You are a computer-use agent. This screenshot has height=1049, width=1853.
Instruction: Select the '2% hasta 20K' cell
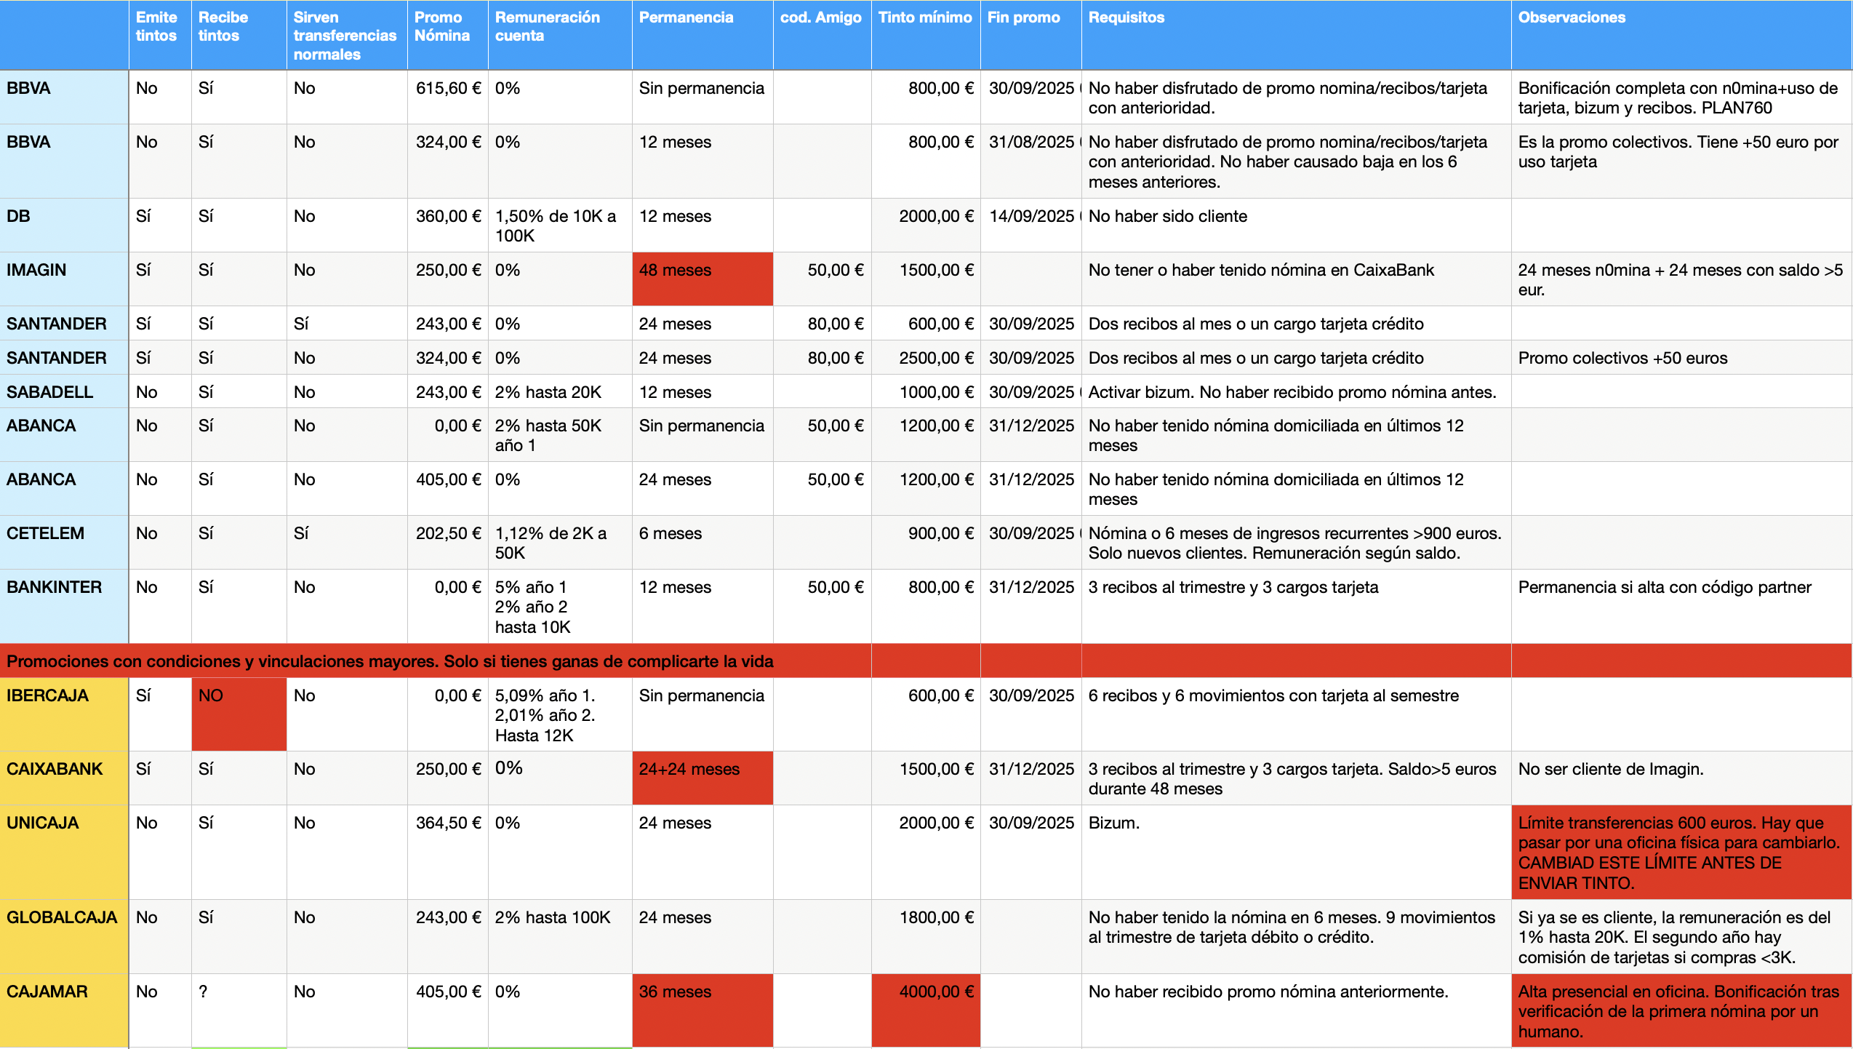click(x=560, y=391)
